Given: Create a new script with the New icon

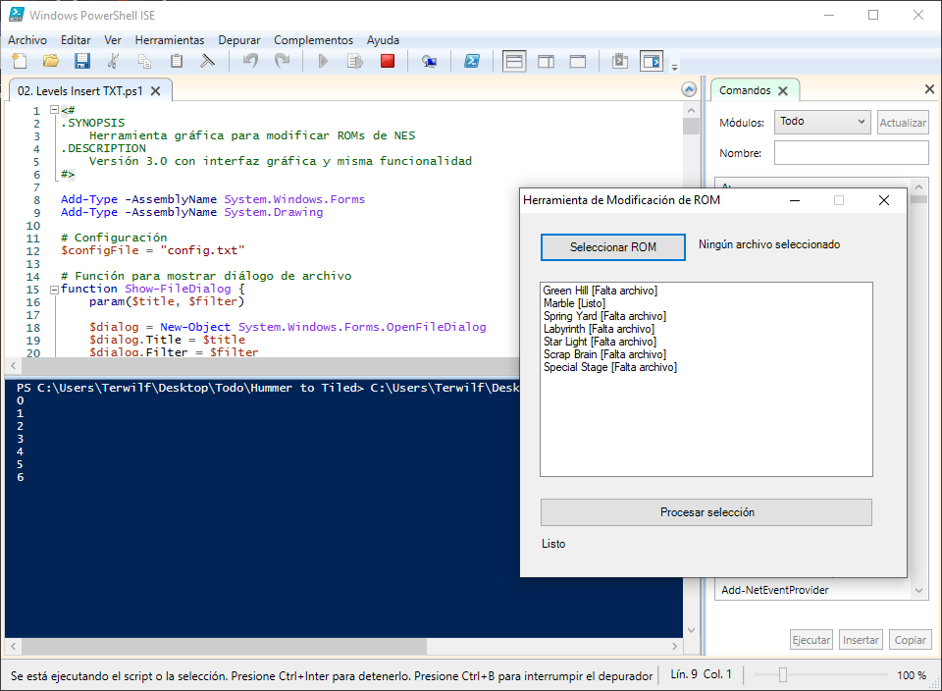Looking at the screenshot, I should coord(19,61).
